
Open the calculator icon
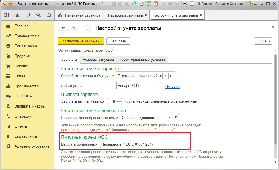149,4
